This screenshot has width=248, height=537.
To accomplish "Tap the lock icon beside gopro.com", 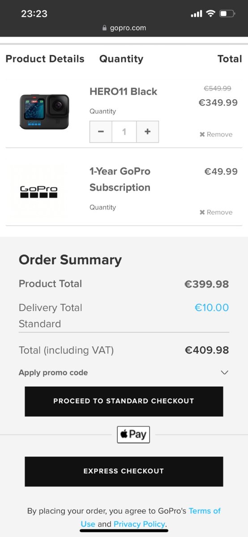I will pos(105,28).
